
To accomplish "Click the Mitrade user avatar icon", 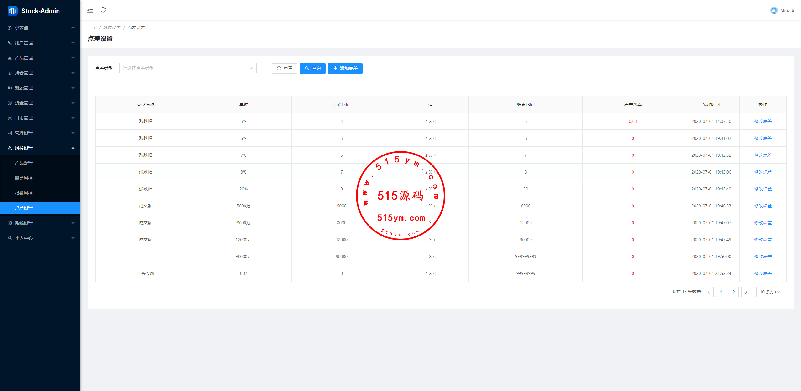I will click(774, 10).
